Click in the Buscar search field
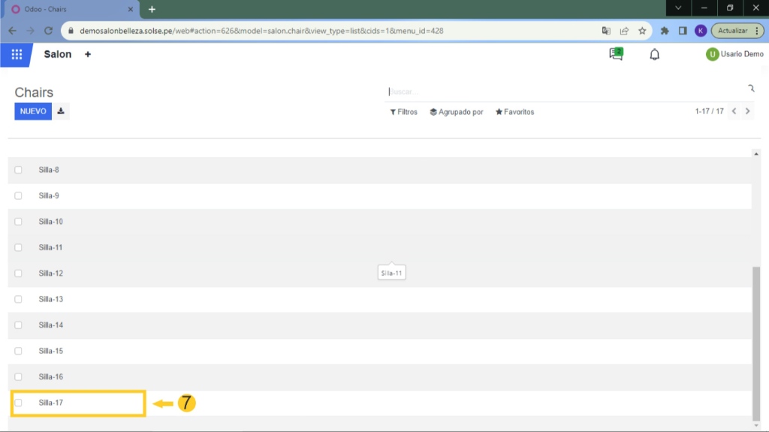 (563, 92)
